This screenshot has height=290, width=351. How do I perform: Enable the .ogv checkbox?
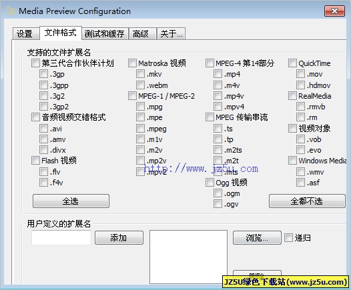pos(218,204)
